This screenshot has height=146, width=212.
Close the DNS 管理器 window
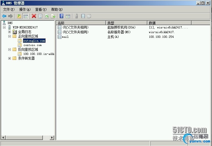pyautogui.click(x=208, y=3)
